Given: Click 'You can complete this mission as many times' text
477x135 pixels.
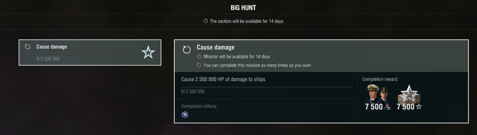Looking at the screenshot, I should (x=257, y=65).
